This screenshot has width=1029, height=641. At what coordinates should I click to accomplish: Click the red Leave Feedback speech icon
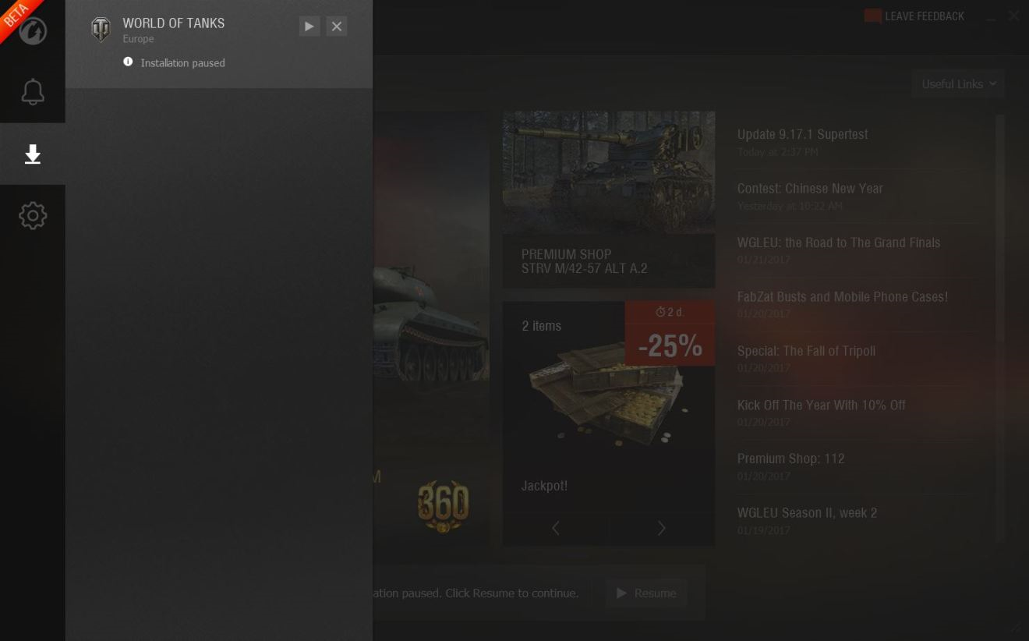tap(872, 16)
